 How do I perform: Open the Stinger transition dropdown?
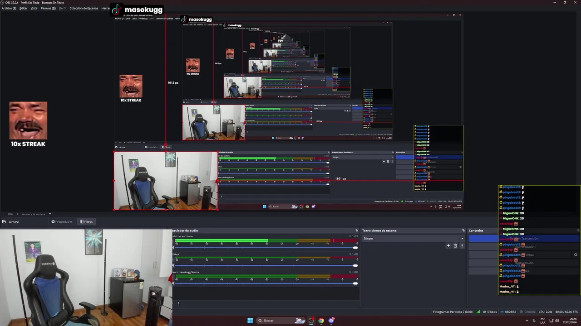(x=413, y=238)
